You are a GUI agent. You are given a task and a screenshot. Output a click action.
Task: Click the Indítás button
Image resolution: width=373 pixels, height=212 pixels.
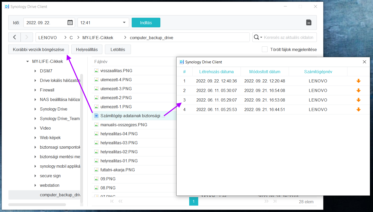(x=146, y=22)
